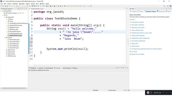Open the Run dropdown arrow
Viewport: 172px width, 96px height.
click(49, 6)
